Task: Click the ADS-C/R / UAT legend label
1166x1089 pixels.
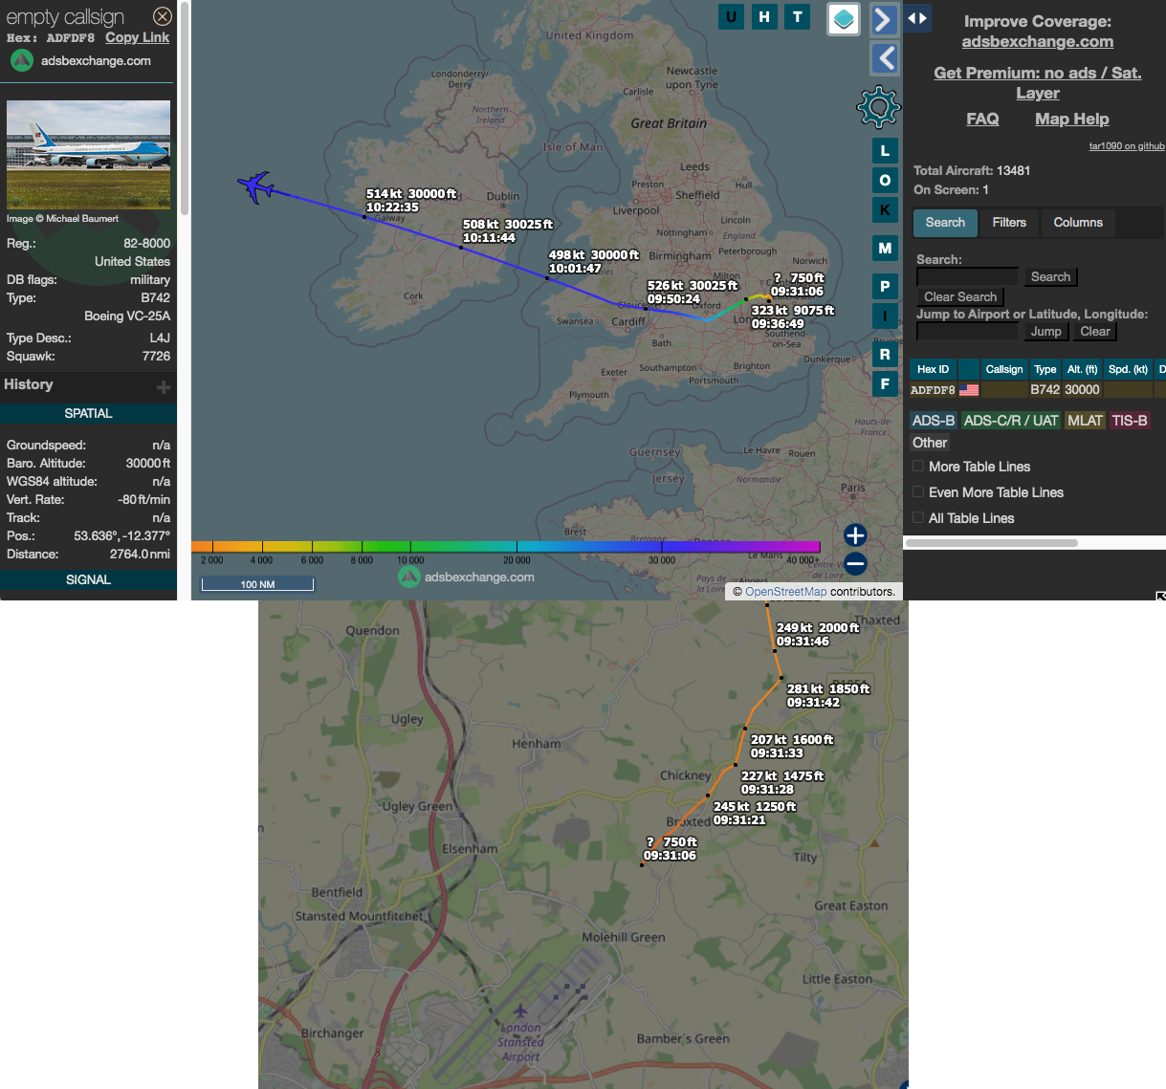Action: [x=1011, y=421]
